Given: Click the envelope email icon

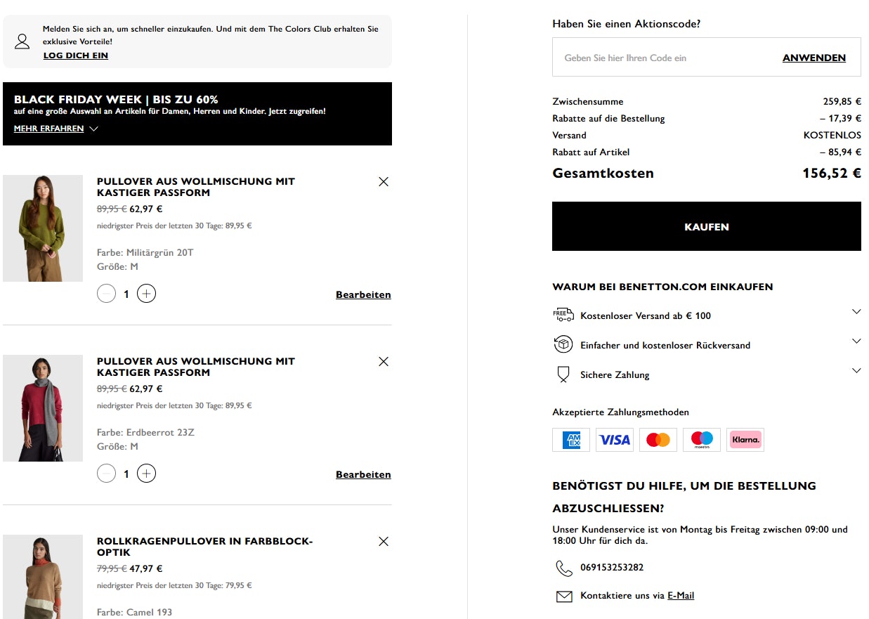Looking at the screenshot, I should (564, 597).
